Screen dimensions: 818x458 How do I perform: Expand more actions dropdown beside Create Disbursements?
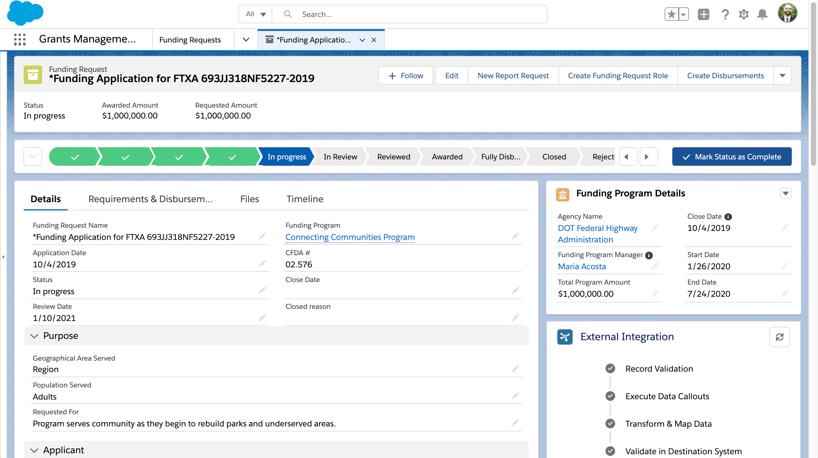(782, 76)
